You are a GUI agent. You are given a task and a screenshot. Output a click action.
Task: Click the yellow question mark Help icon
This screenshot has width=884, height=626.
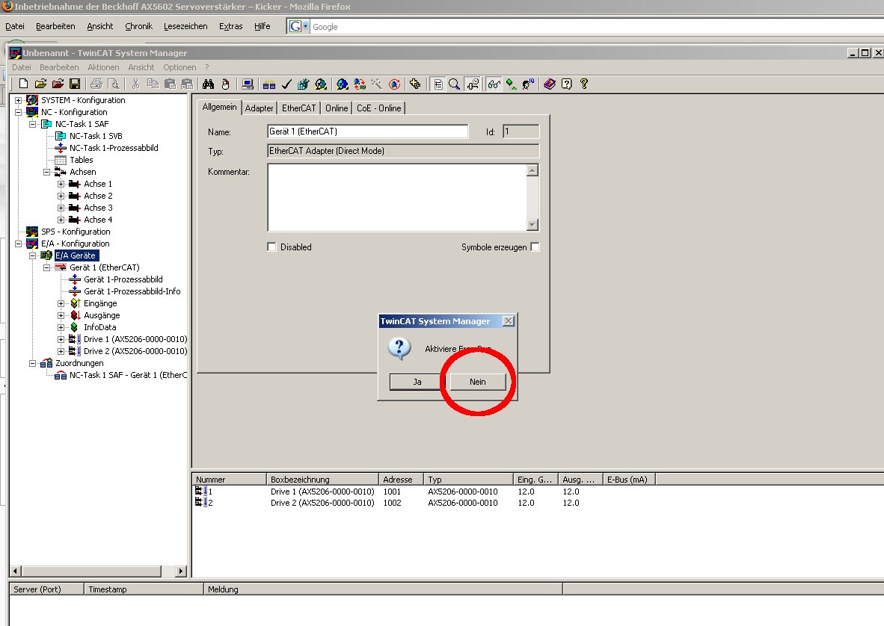[x=584, y=84]
